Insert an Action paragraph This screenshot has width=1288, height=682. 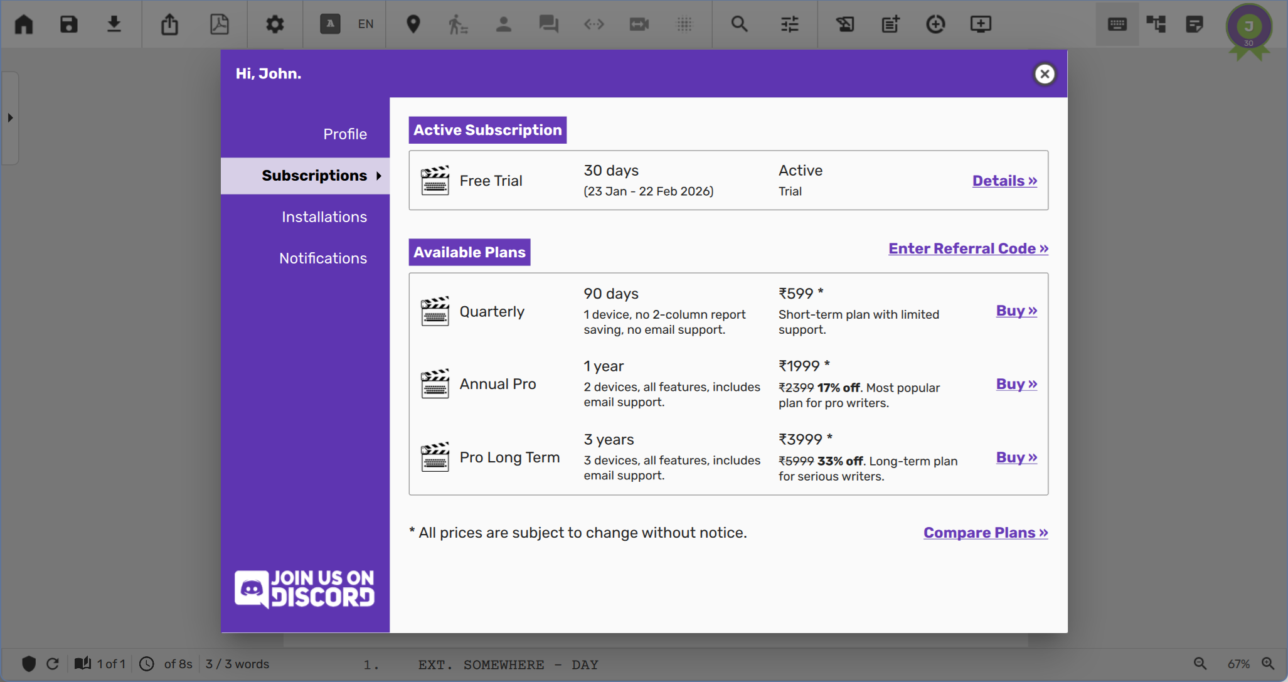[457, 24]
